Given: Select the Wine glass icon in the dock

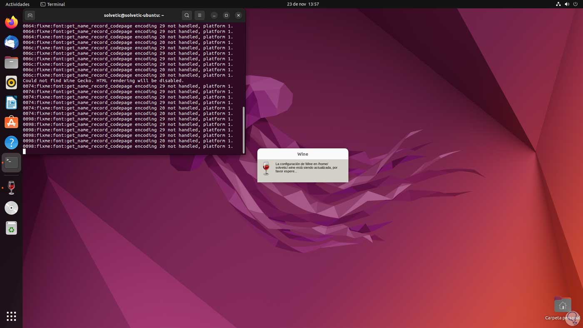Looking at the screenshot, I should pos(11,188).
